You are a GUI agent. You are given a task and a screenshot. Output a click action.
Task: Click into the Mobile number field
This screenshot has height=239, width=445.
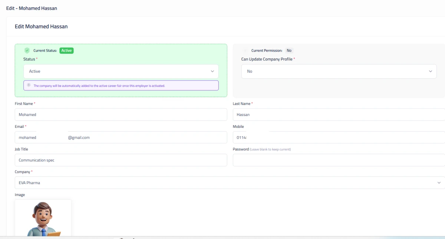tap(338, 137)
